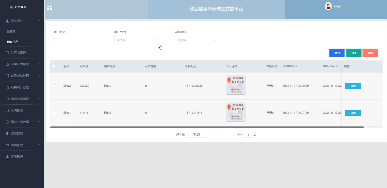
Task: Open ID card thumbnail for 顾客2
Action: (236, 85)
